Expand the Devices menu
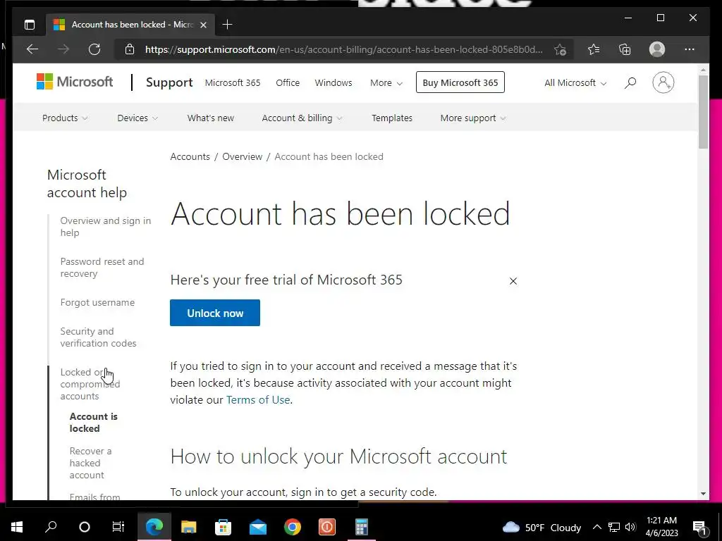Image resolution: width=722 pixels, height=541 pixels. (x=137, y=118)
